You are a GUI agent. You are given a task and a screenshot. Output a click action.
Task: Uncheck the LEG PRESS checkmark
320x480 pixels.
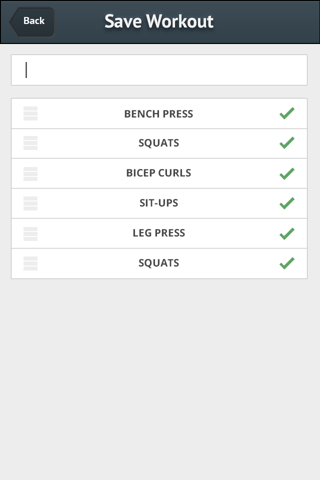[286, 233]
